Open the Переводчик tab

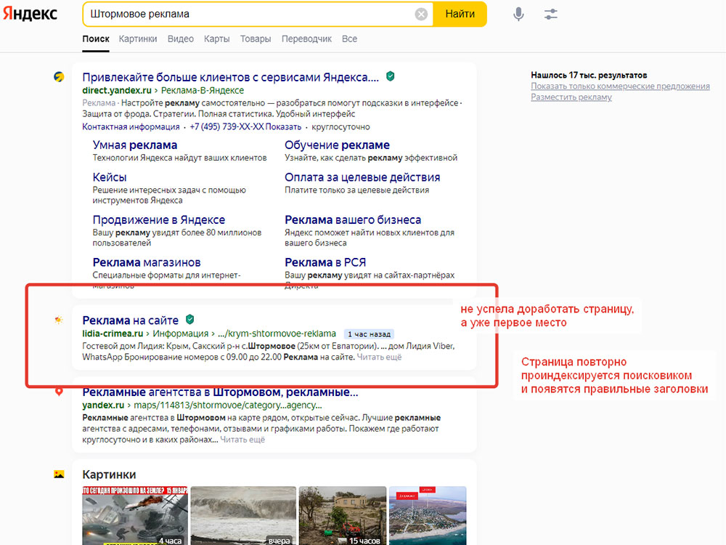pyautogui.click(x=306, y=39)
